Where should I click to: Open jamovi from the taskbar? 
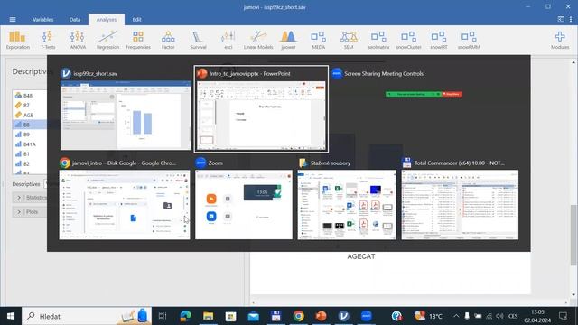[x=343, y=316]
